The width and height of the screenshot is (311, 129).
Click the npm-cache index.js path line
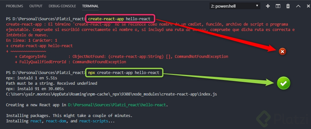(x=112, y=94)
